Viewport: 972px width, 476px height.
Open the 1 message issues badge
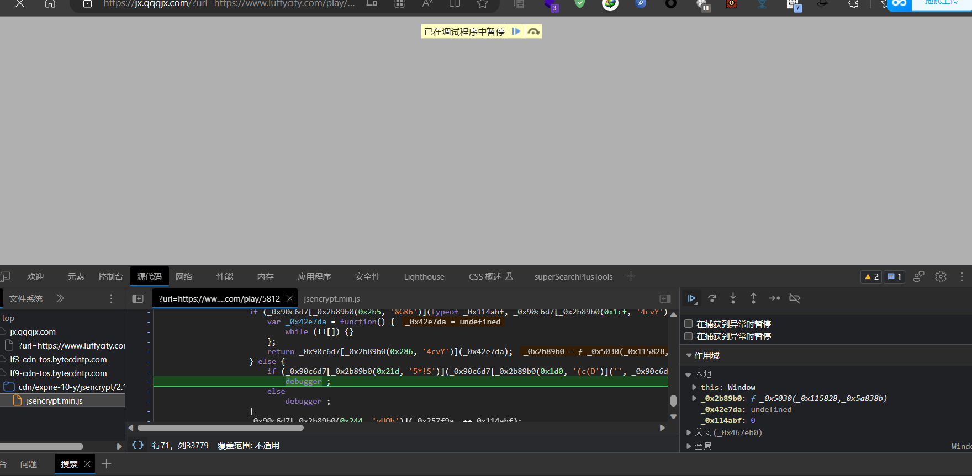tap(894, 277)
